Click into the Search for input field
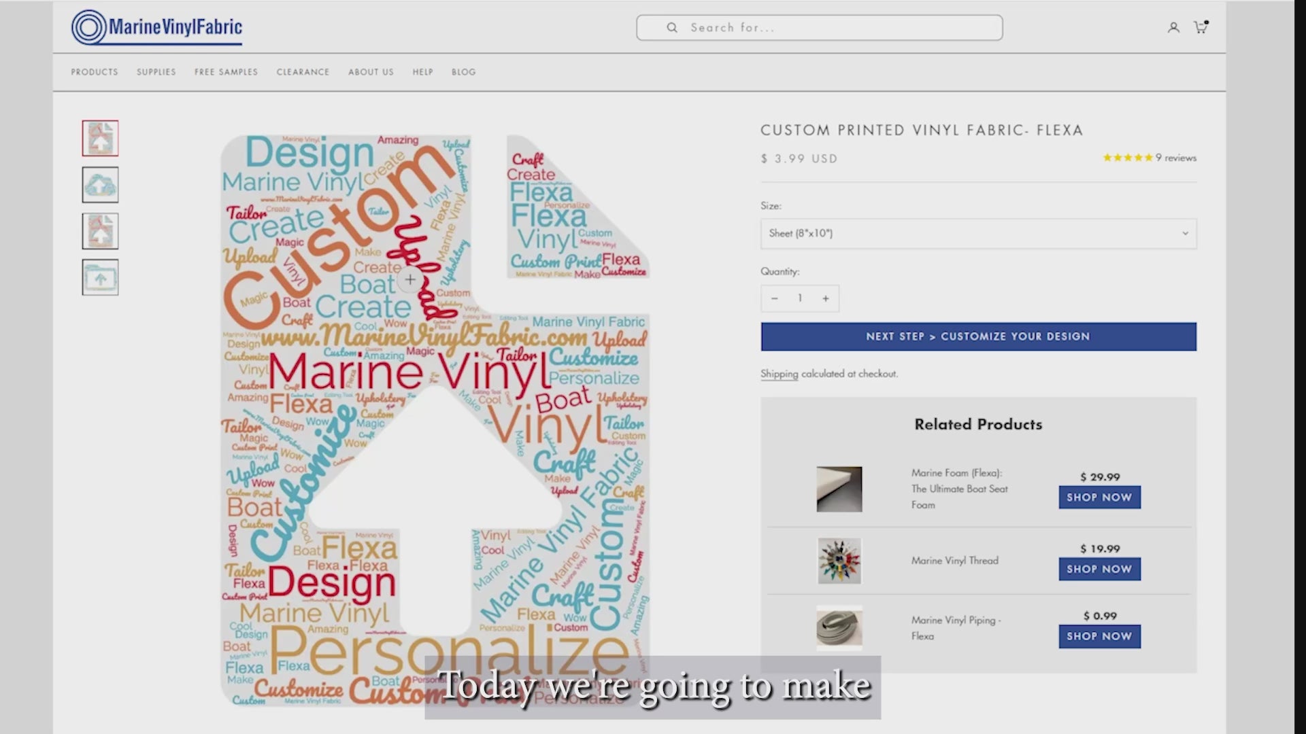 pos(837,28)
